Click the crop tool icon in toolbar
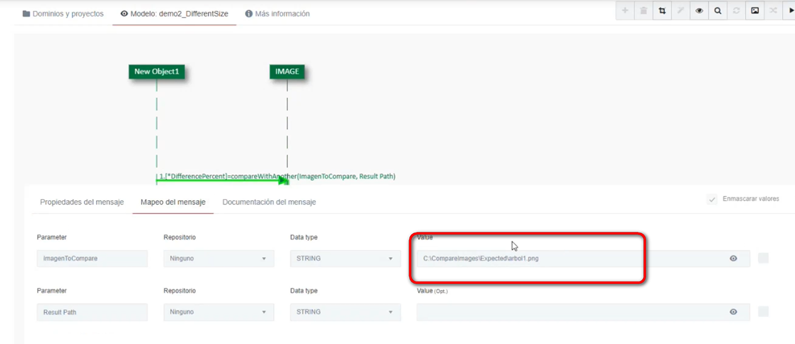The width and height of the screenshot is (795, 344). (x=662, y=11)
